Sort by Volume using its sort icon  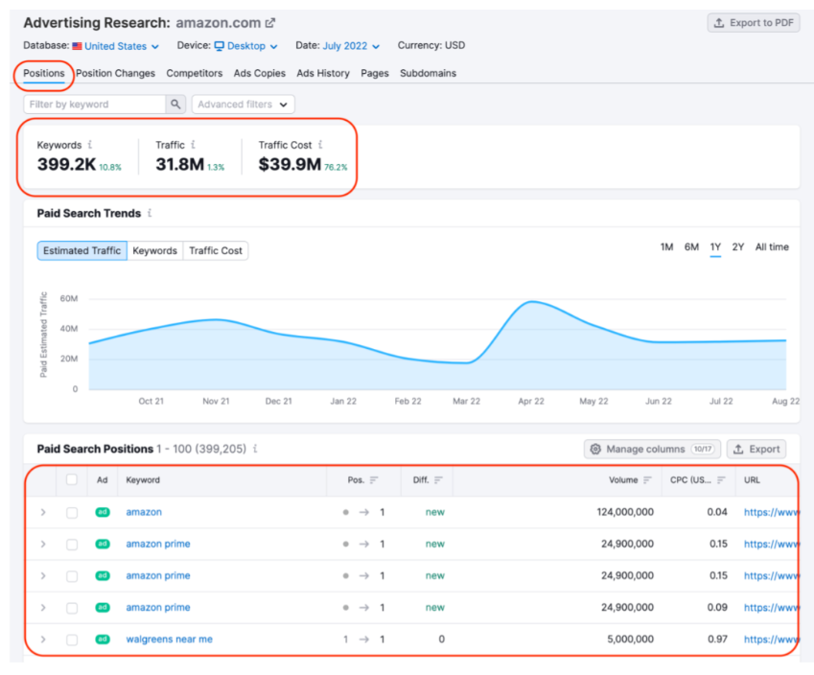point(647,479)
